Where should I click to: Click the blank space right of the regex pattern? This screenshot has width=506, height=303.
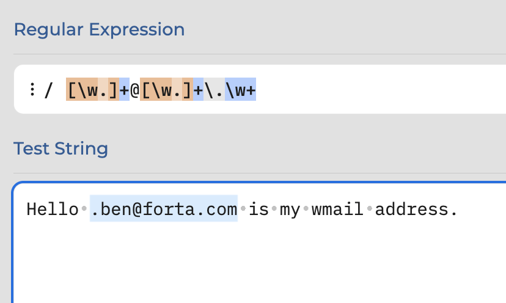tap(381, 89)
